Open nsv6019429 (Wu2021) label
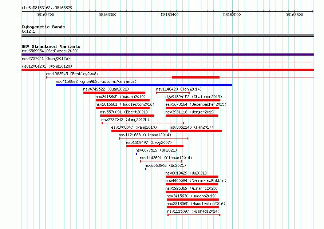The width and height of the screenshot is (324, 229). [x=186, y=173]
